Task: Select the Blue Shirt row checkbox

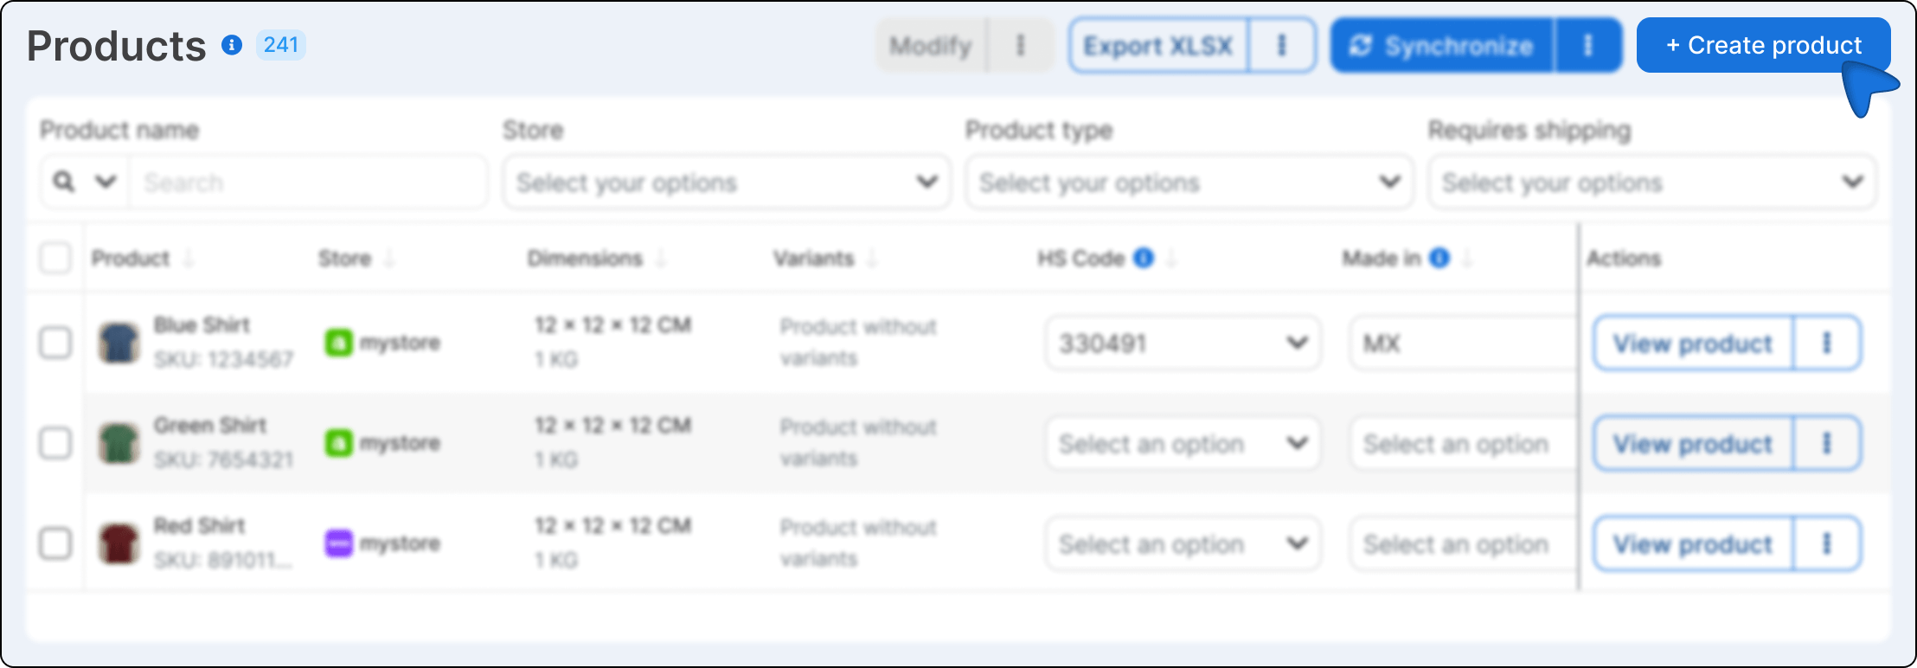Action: (x=55, y=344)
